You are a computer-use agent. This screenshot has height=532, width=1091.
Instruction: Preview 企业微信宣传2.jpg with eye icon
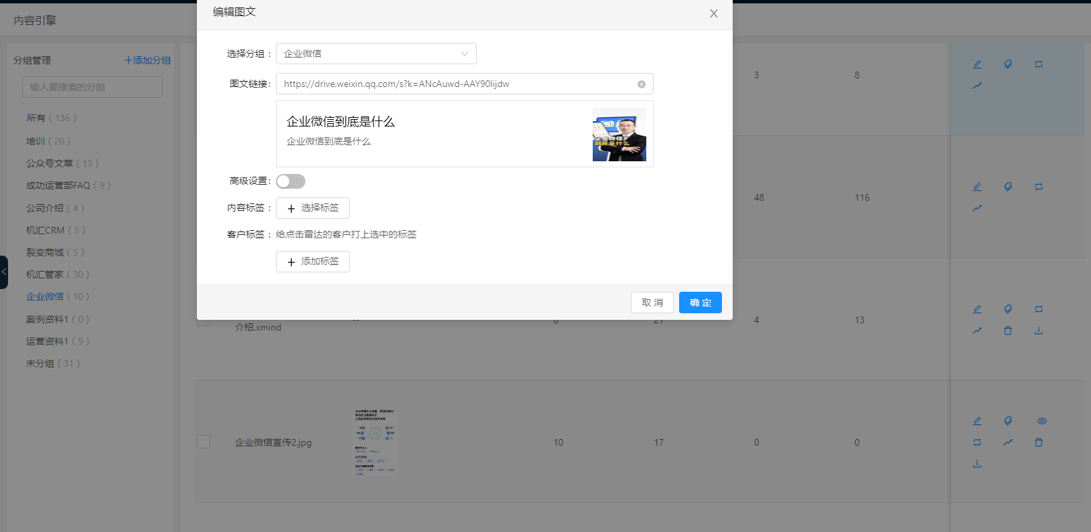pyautogui.click(x=1042, y=421)
